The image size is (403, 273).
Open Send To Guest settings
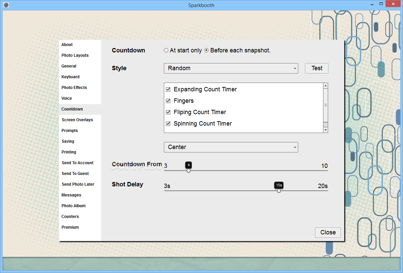[80, 174]
